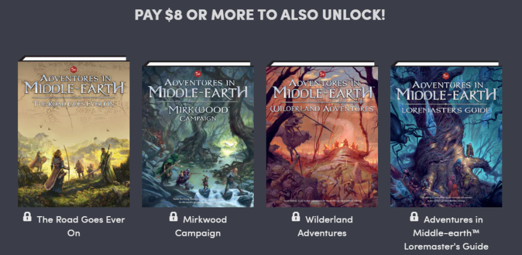Click the red 5e badge on Wilderland Adventures cover
The height and width of the screenshot is (255, 522).
322,74
